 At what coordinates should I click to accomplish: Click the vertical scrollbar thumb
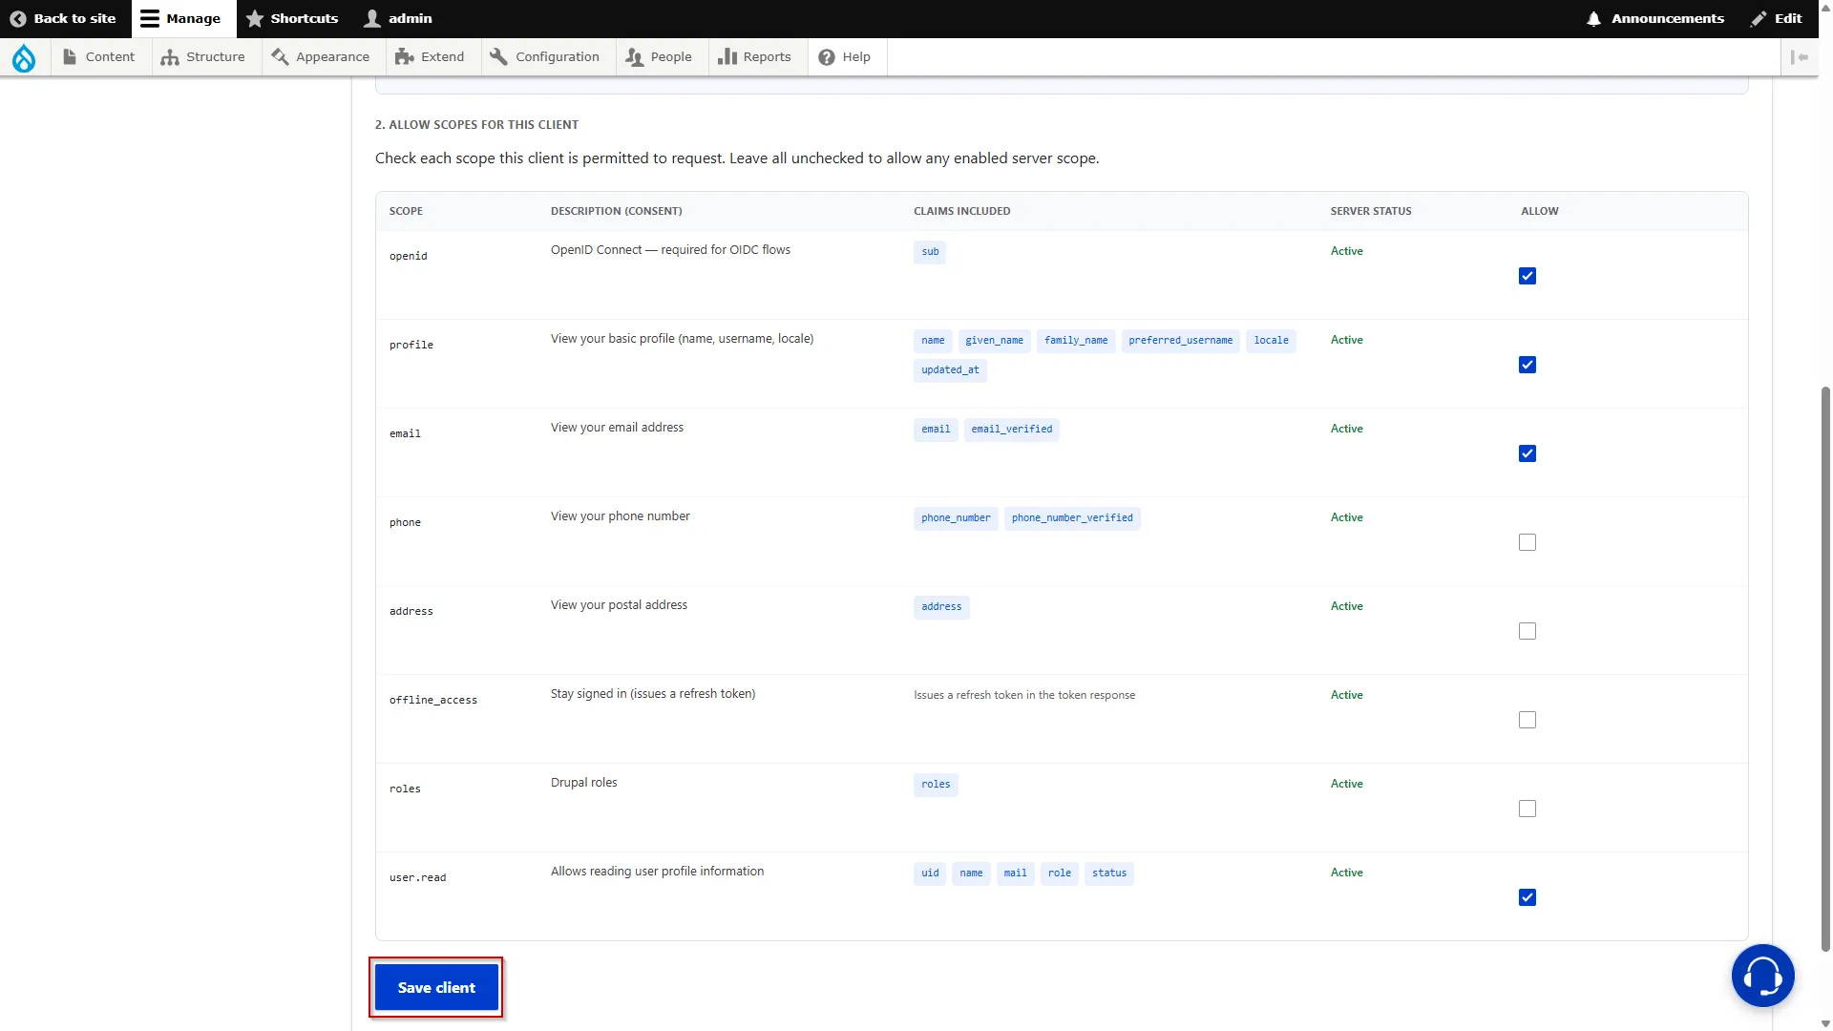click(x=1825, y=668)
